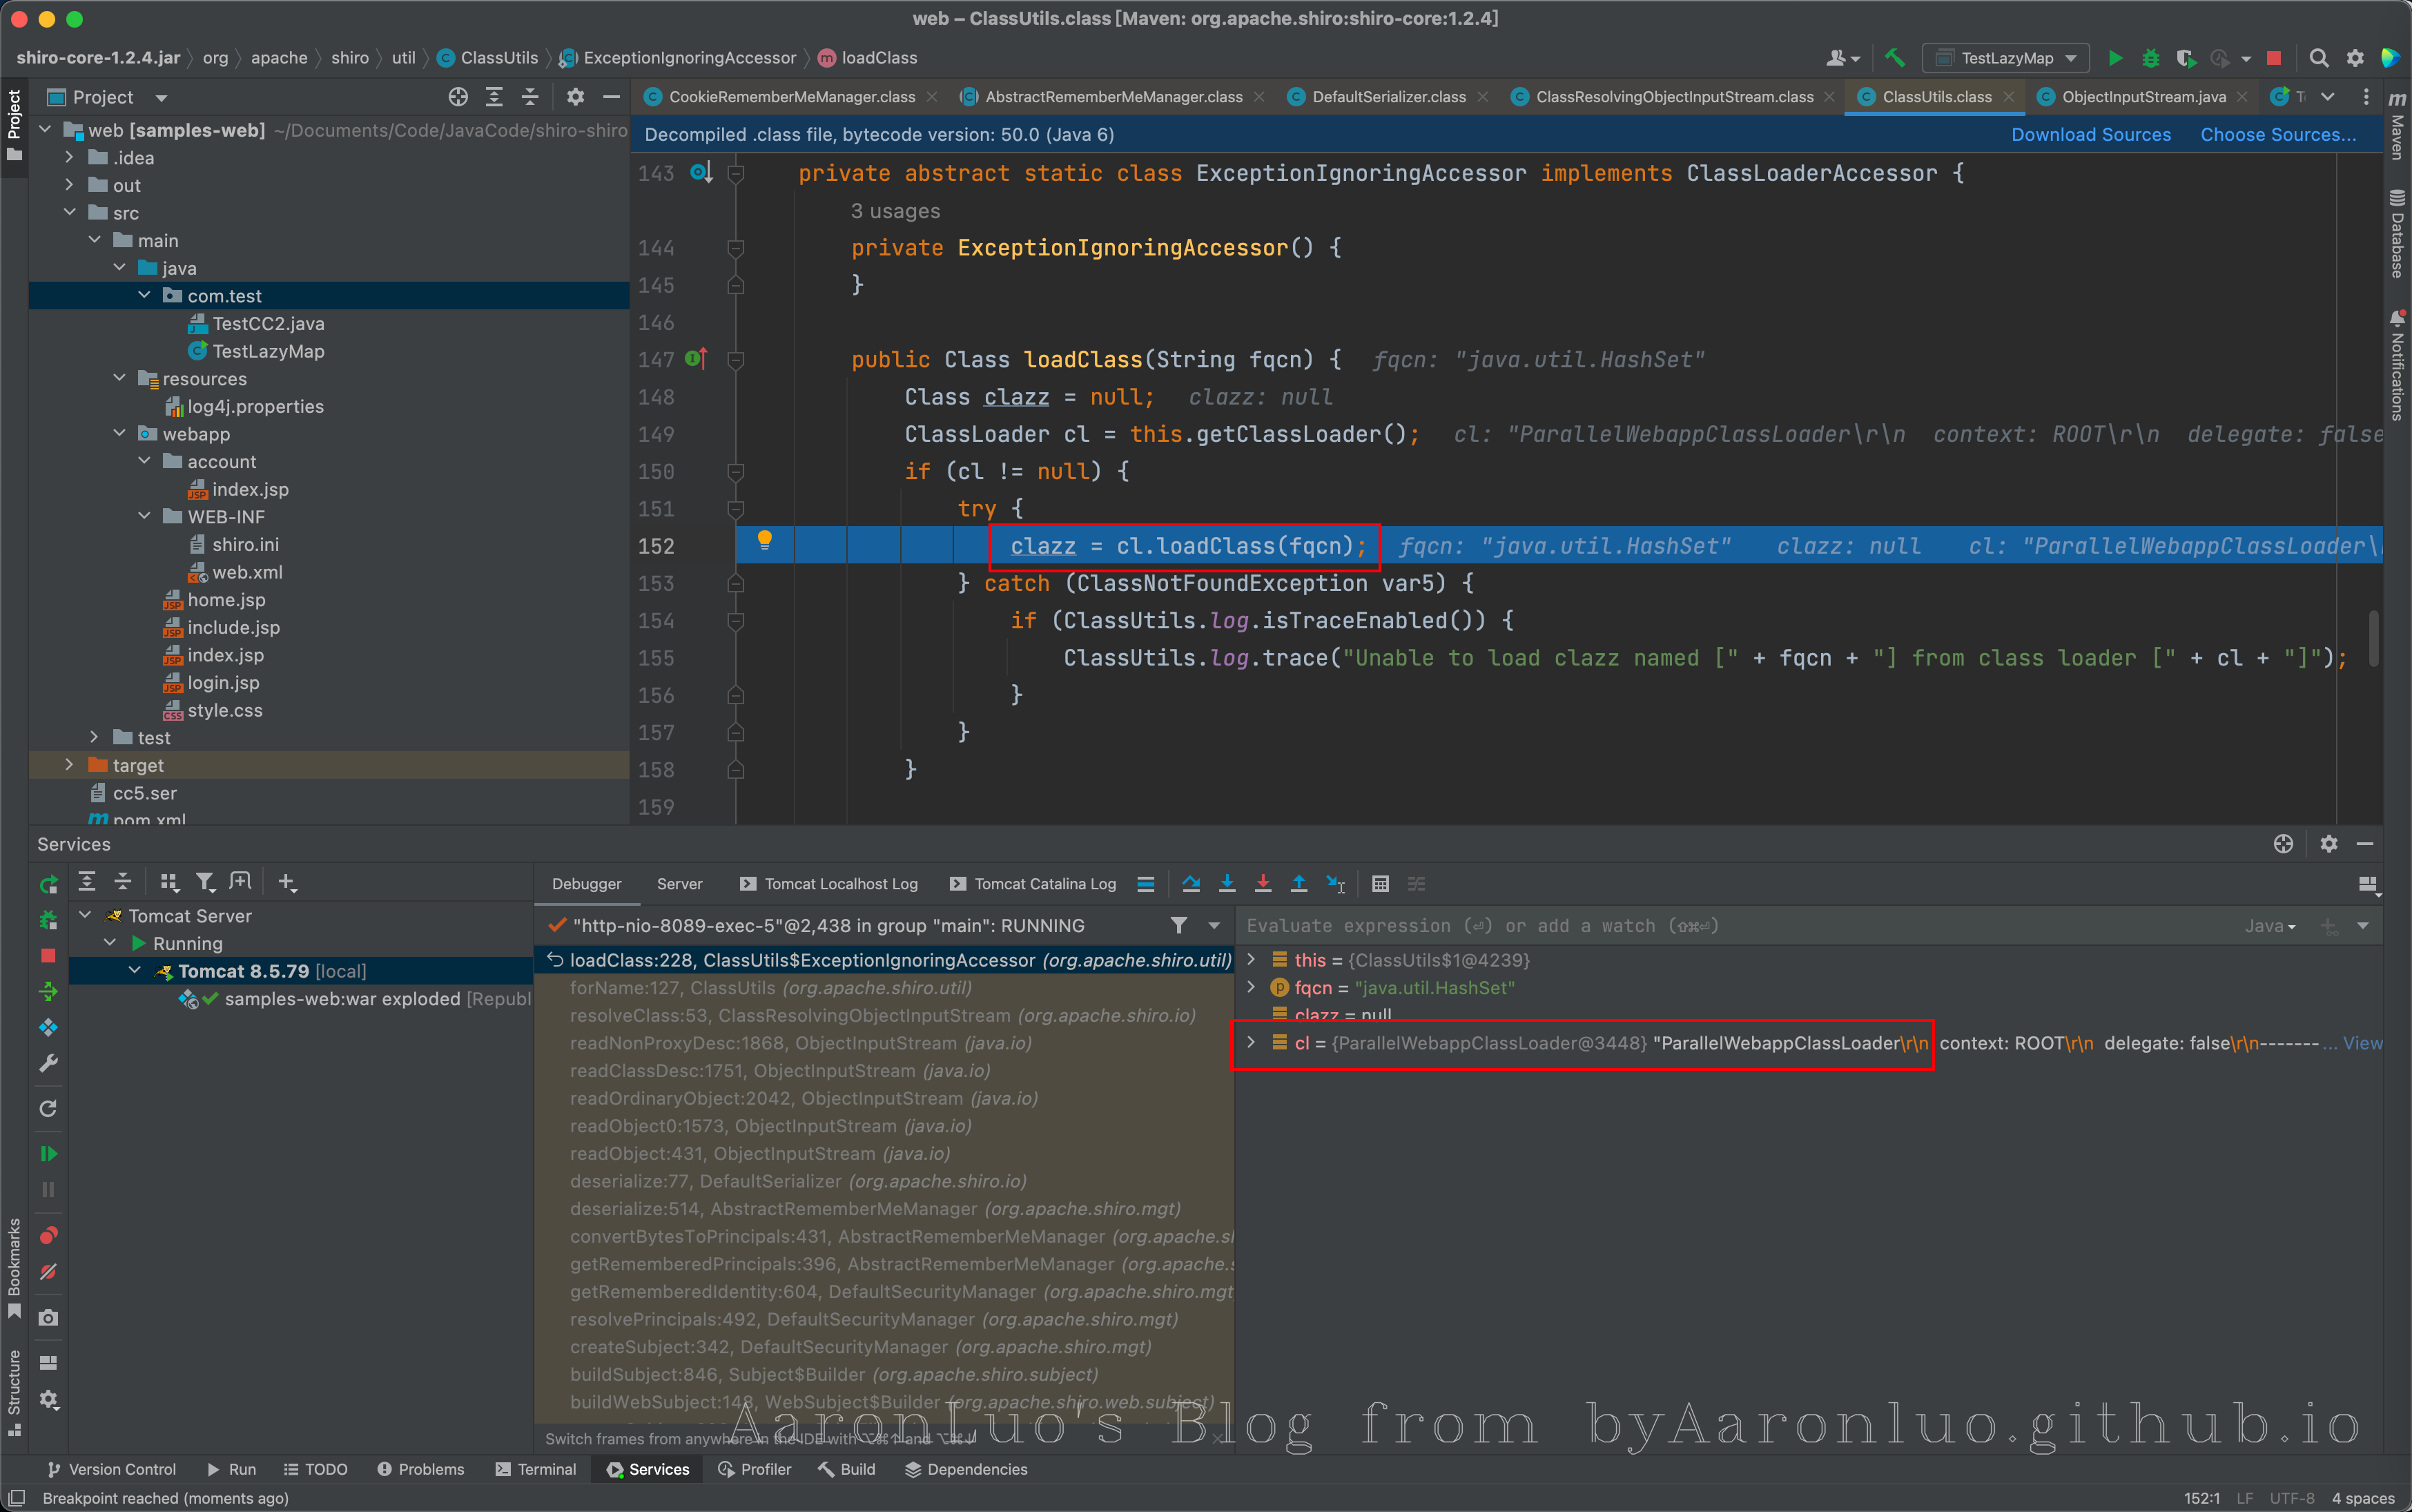Toggle Mute Breakpoints in debug sidebar
Image resolution: width=2412 pixels, height=1512 pixels.
48,1272
